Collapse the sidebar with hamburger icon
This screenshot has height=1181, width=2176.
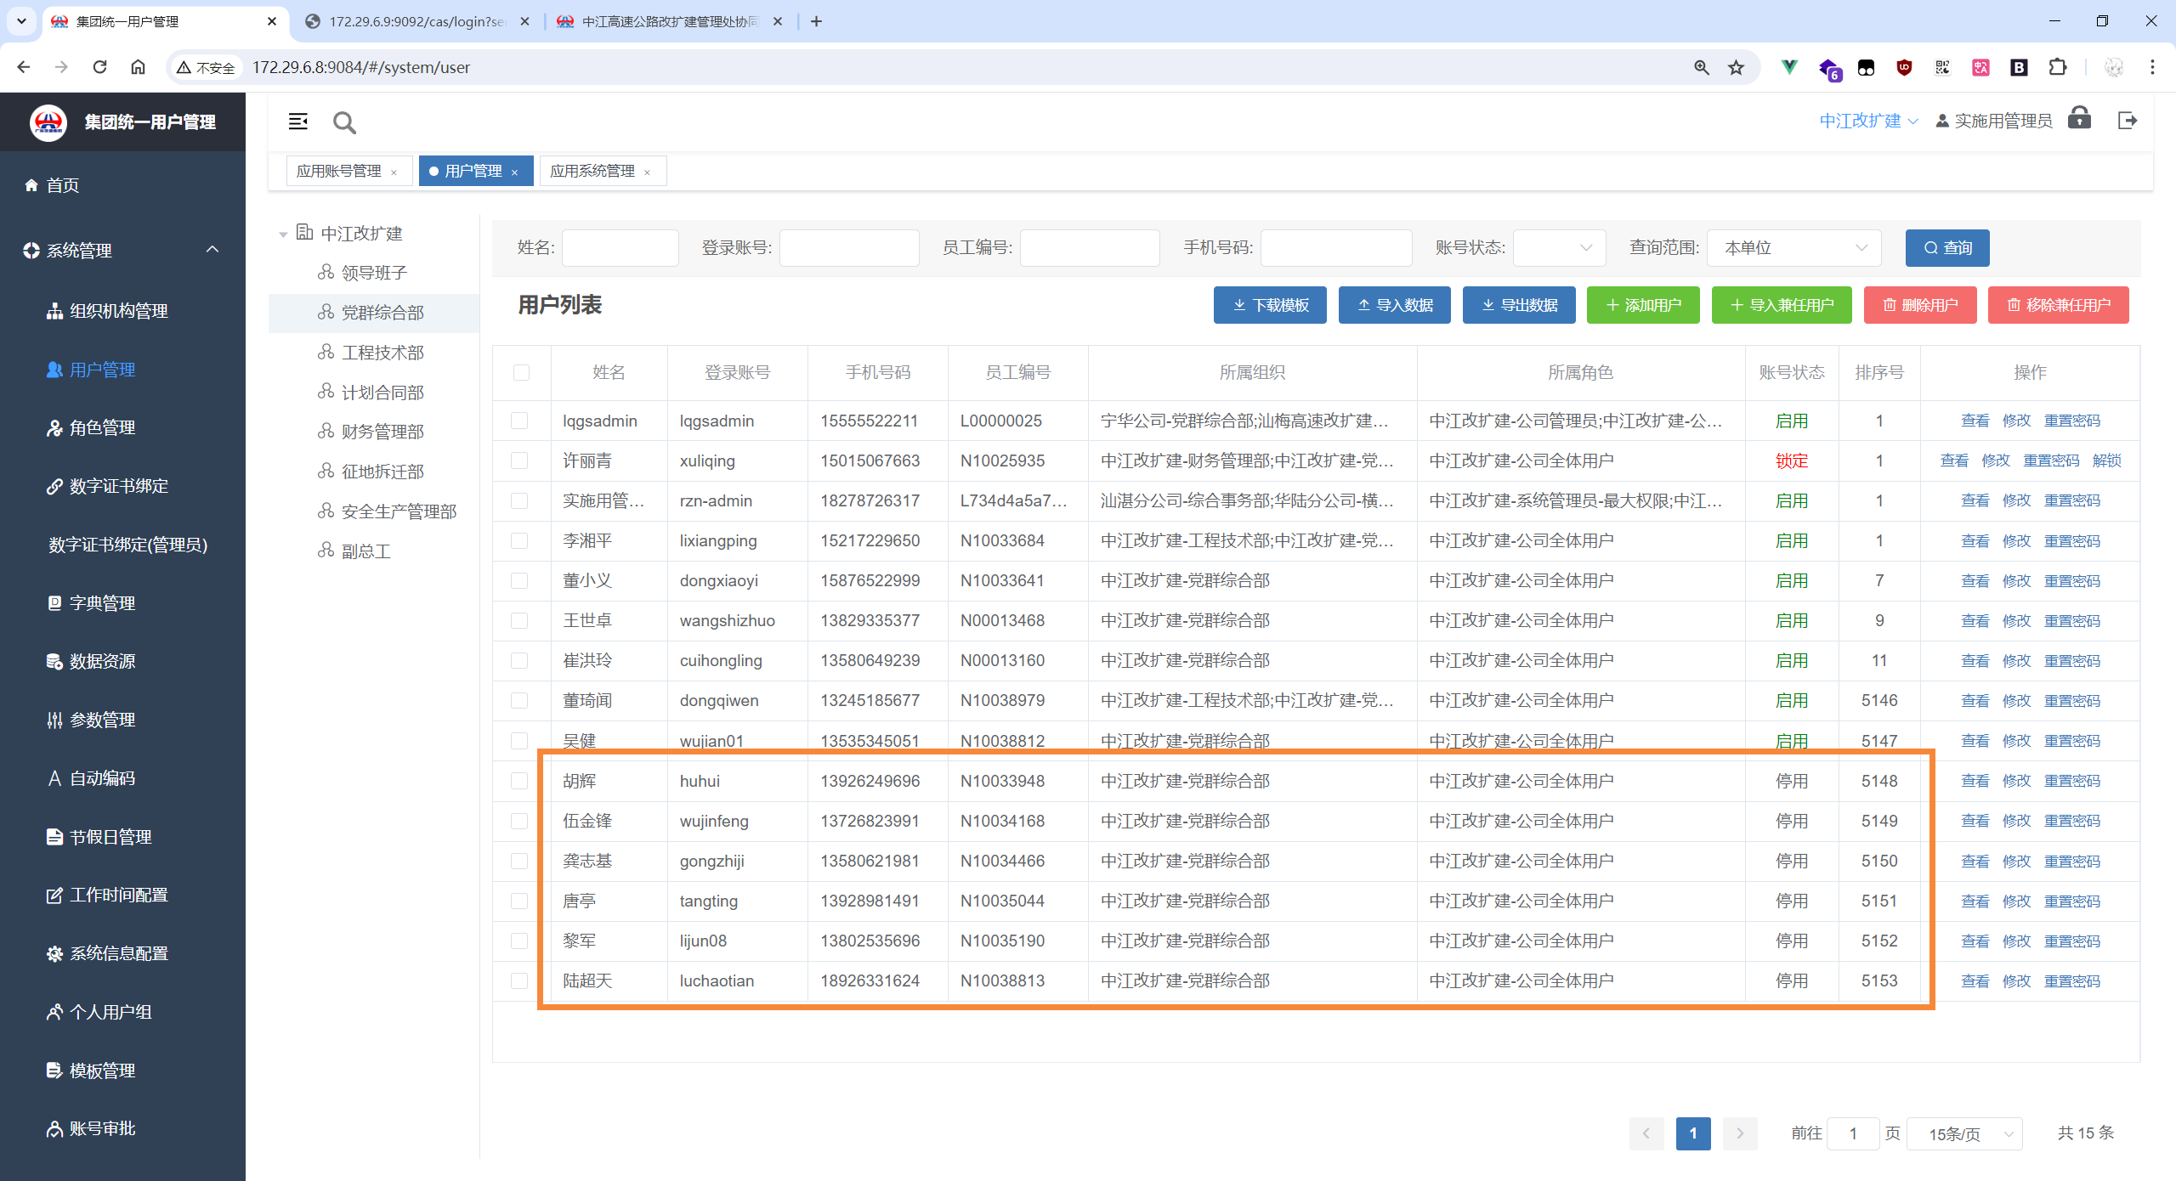297,121
